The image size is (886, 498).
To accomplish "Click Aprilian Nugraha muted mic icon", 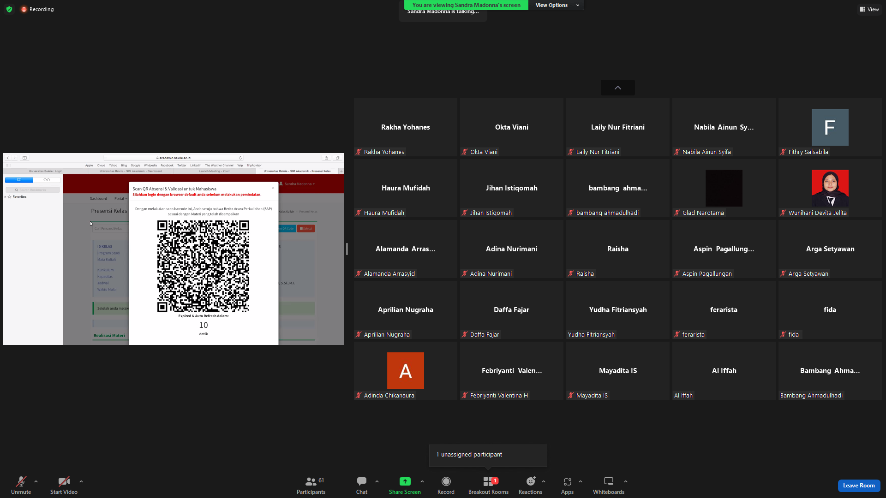I will coord(359,334).
